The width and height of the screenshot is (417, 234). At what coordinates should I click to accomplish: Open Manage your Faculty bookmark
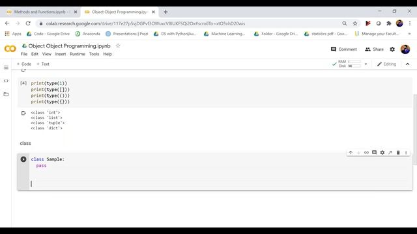(x=377, y=34)
